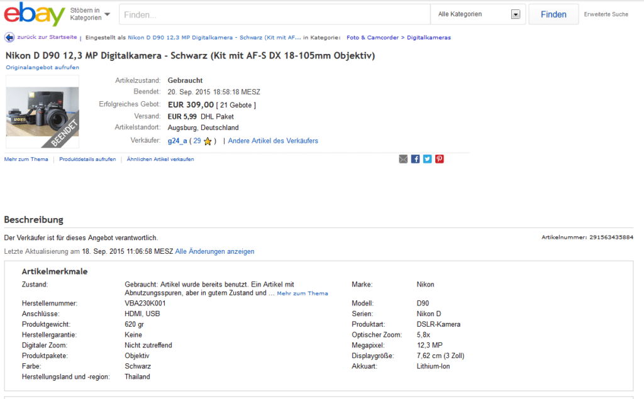Open the Digitalkameras category breadcrumb
The image size is (644, 399).
pos(428,38)
